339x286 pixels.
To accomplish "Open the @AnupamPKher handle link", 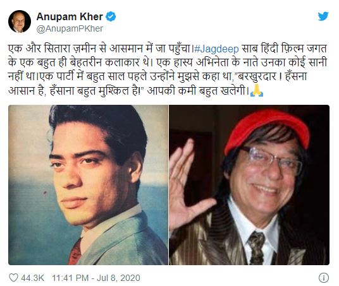I will pyautogui.click(x=70, y=28).
